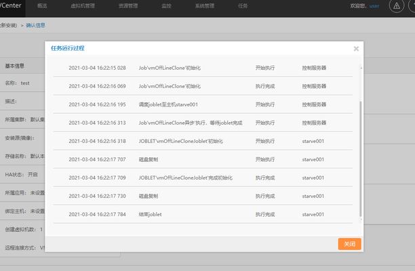Click 'JOBLET'vmOffLineCloneJoblet'完成初始化' entry
Viewport: 415px width, 271px height.
[x=186, y=178]
